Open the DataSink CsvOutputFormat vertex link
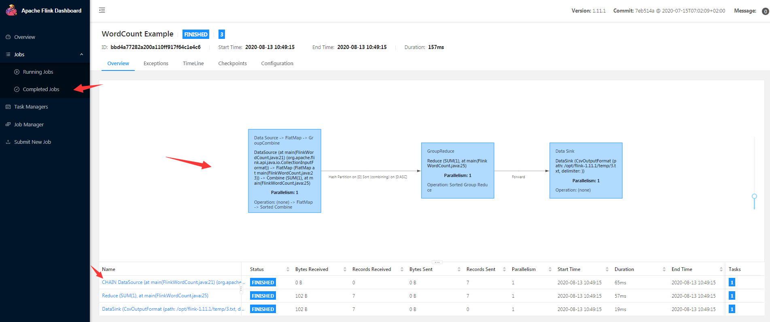The width and height of the screenshot is (770, 322). 173,309
